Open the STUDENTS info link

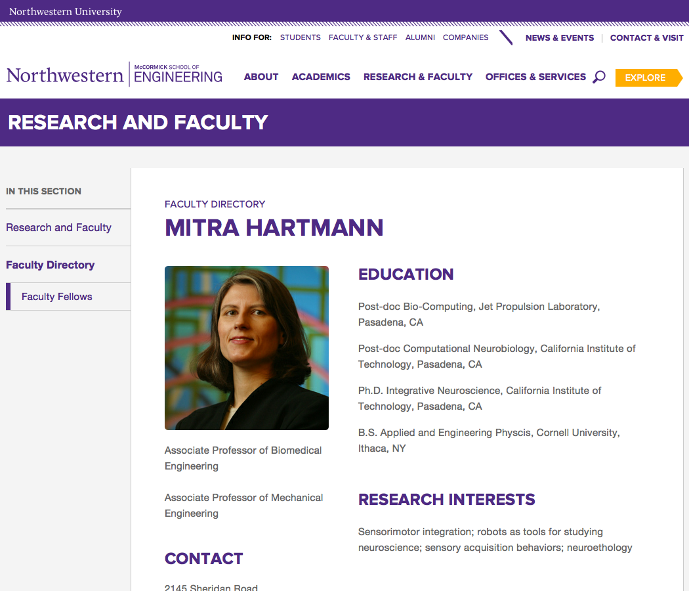point(300,37)
